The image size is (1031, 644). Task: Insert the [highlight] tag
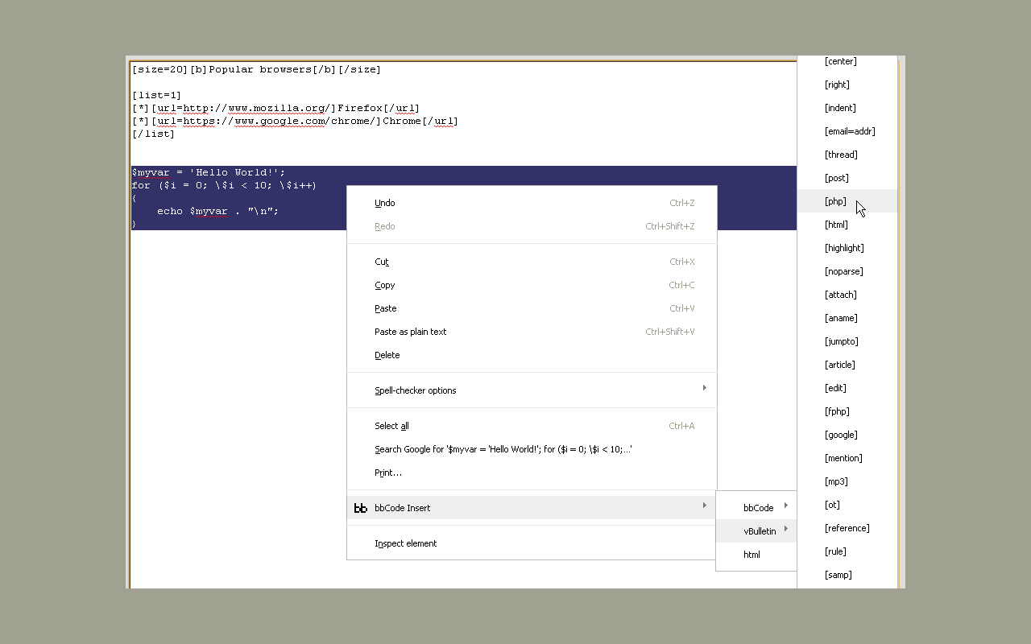tap(844, 248)
